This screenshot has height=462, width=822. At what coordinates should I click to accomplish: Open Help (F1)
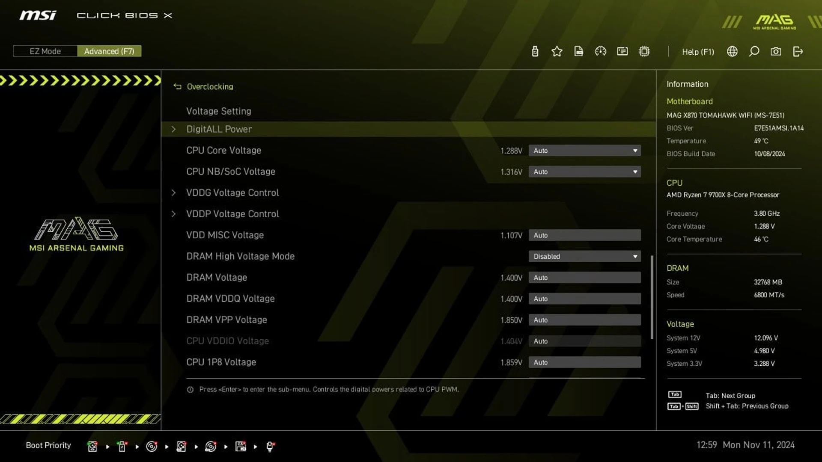[698, 52]
